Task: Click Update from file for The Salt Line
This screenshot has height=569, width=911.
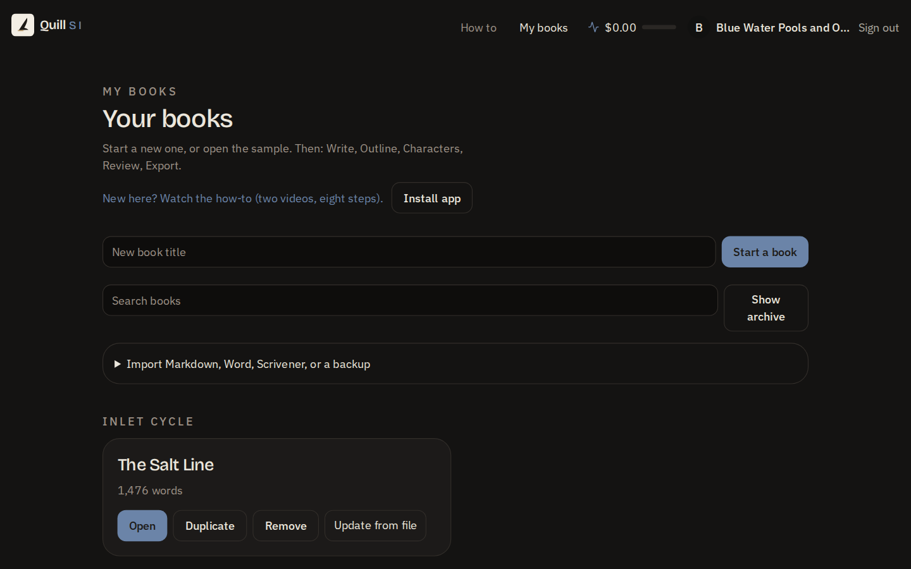Action: [x=375, y=526]
